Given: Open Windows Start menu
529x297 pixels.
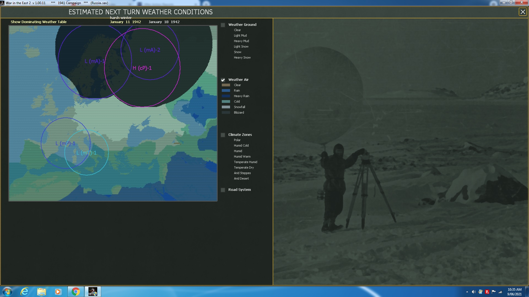Looking at the screenshot, I should point(7,291).
